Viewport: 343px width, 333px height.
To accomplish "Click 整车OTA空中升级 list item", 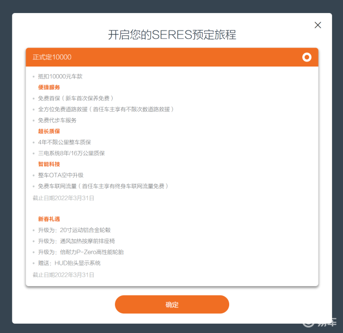I will point(60,175).
